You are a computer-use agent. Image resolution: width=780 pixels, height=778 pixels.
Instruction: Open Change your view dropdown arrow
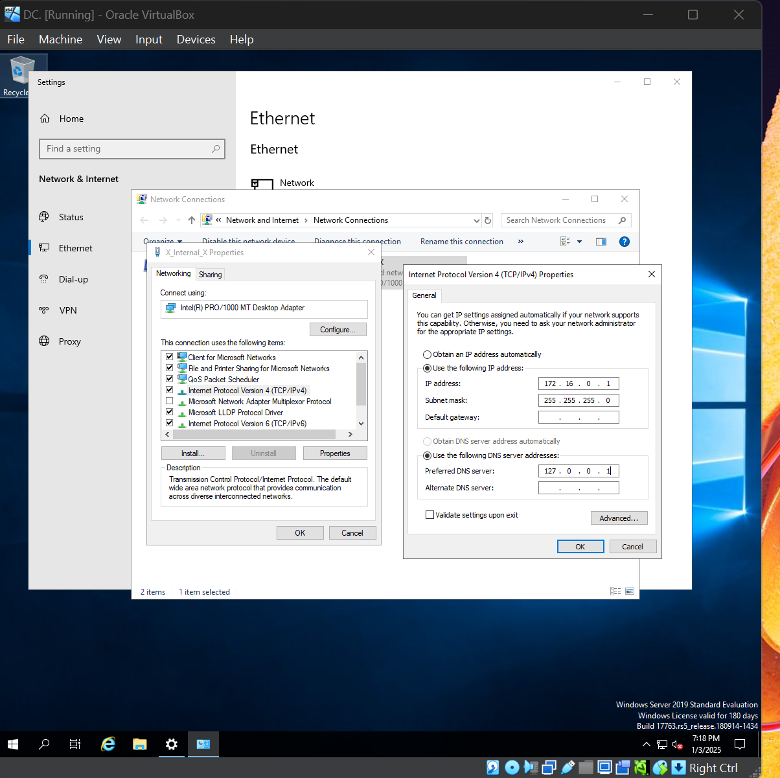tap(579, 242)
